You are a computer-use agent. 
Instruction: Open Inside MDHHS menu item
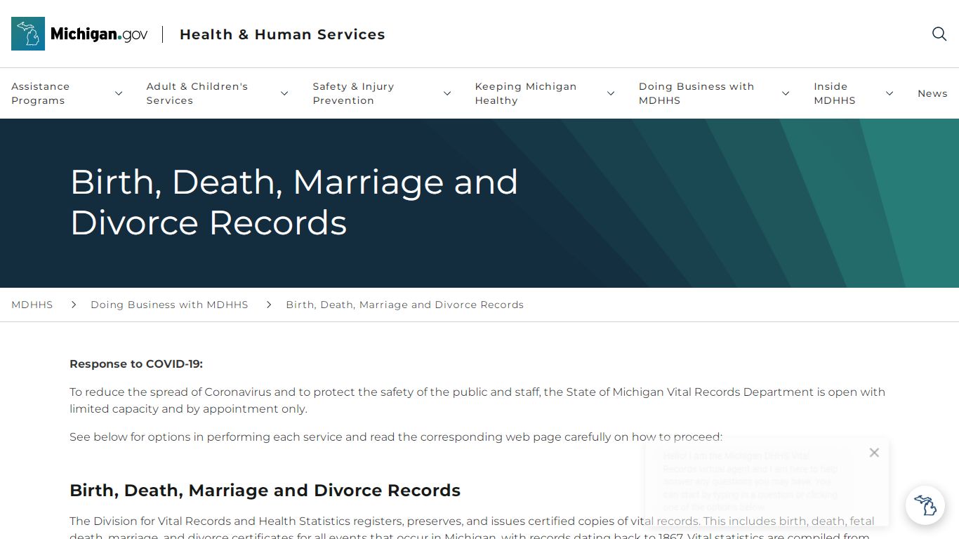pos(835,93)
